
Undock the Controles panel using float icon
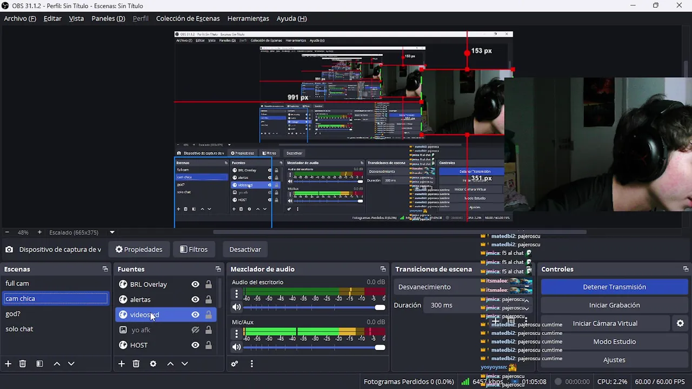point(686,269)
